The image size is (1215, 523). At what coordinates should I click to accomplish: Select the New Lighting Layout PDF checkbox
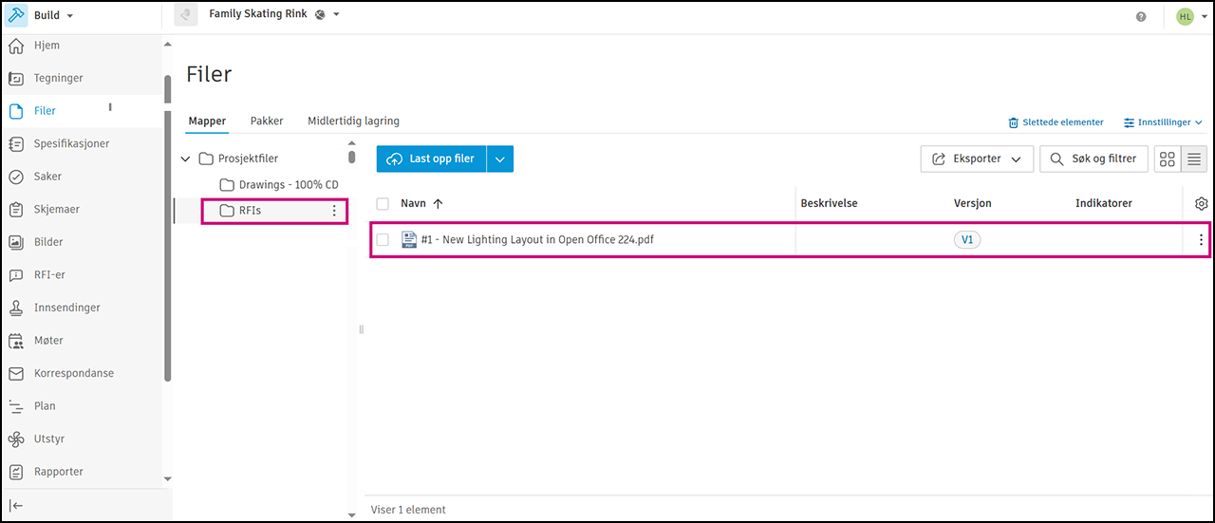coord(383,240)
